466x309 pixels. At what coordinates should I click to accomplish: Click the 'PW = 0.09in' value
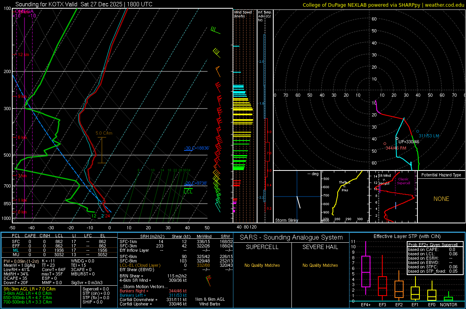click(21, 261)
